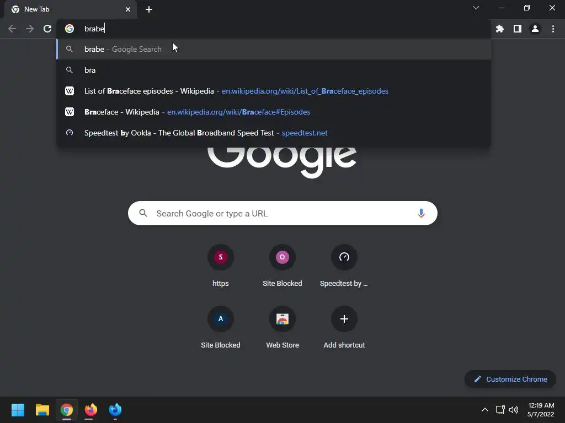
Task: Open the Speedtest by ... shortcut tile
Action: pos(344,266)
